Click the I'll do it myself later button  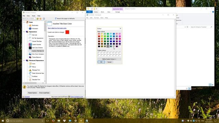click(44, 93)
